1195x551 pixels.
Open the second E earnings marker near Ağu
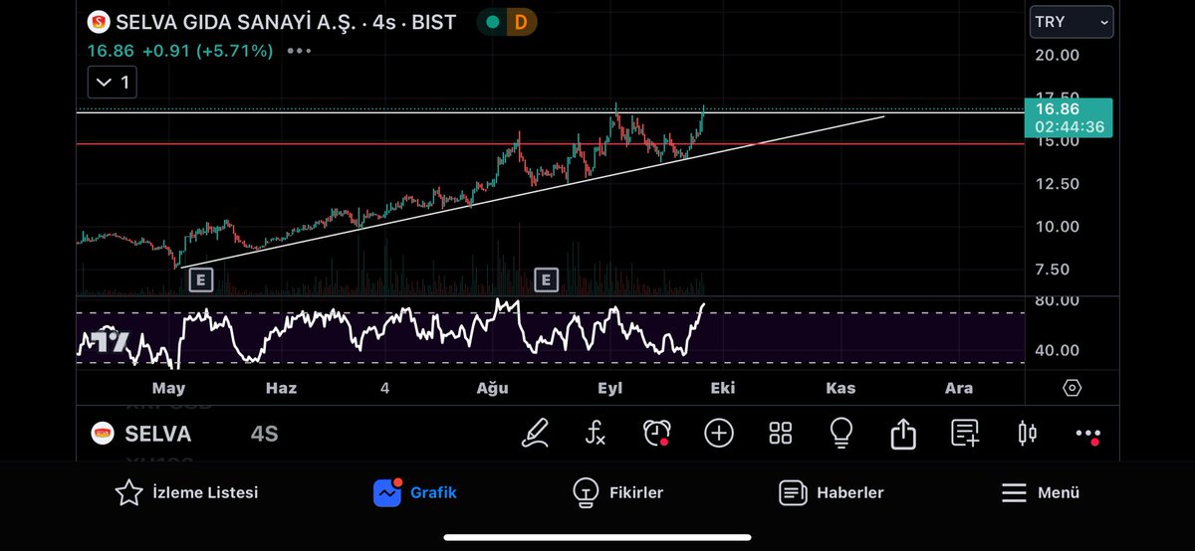pyautogui.click(x=546, y=280)
